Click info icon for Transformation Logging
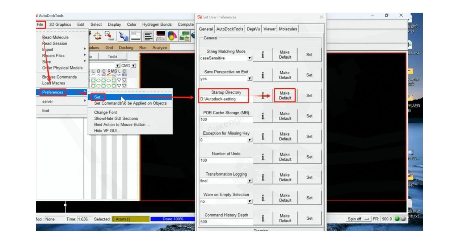 pos(263,177)
